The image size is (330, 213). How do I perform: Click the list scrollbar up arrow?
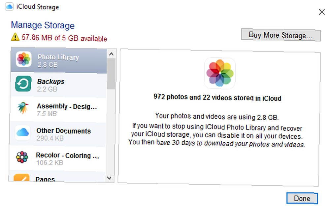(111, 54)
